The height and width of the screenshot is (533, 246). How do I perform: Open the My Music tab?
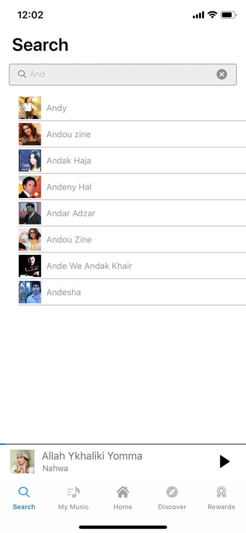73,498
